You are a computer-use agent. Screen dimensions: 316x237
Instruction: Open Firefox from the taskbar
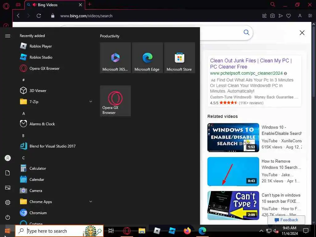click(187, 231)
